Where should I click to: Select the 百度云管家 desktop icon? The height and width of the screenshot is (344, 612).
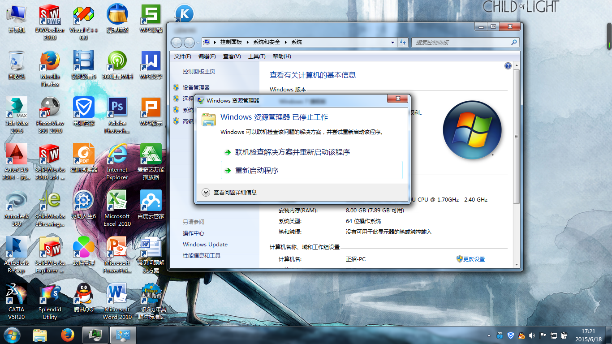click(151, 205)
